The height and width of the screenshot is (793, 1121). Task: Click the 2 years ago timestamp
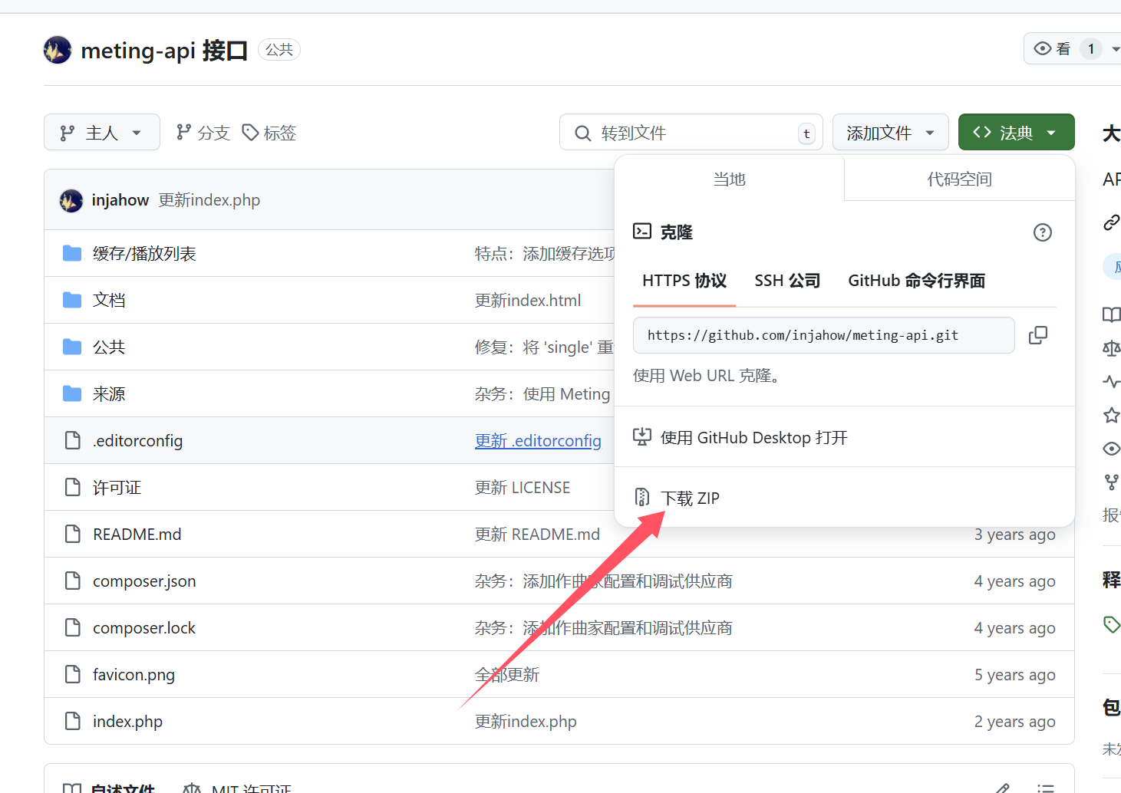(1014, 722)
